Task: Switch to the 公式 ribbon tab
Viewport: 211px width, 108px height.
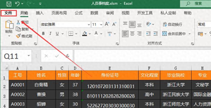Action: click(79, 13)
